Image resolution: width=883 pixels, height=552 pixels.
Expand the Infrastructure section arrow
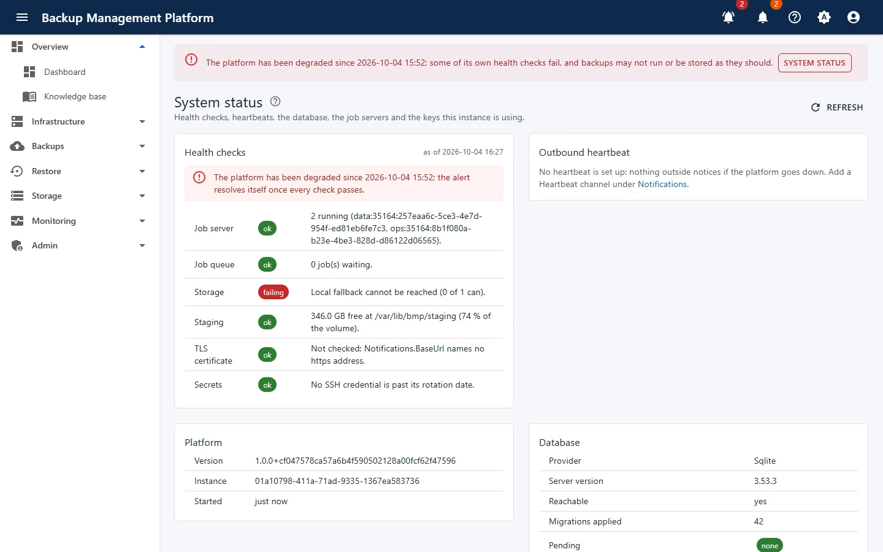pyautogui.click(x=142, y=121)
